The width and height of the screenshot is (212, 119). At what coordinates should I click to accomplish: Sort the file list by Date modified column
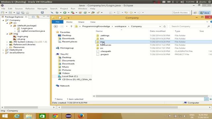click(x=158, y=31)
